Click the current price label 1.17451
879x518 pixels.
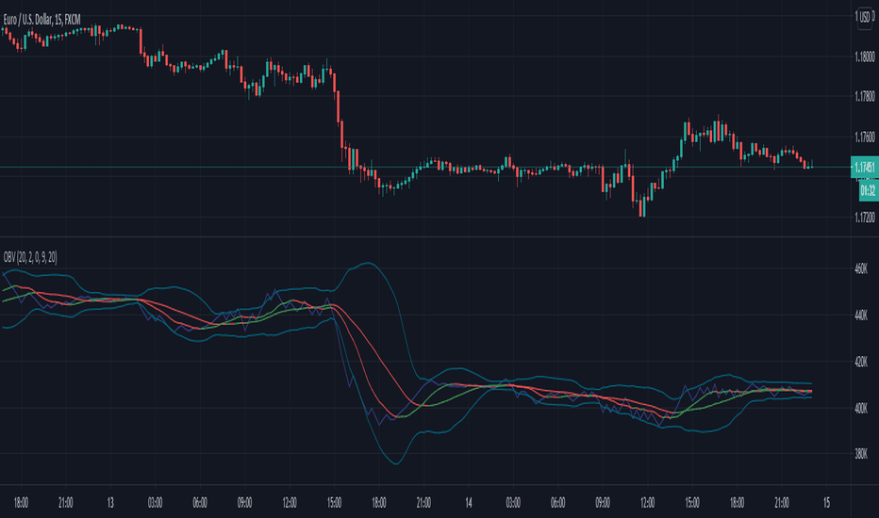point(864,167)
